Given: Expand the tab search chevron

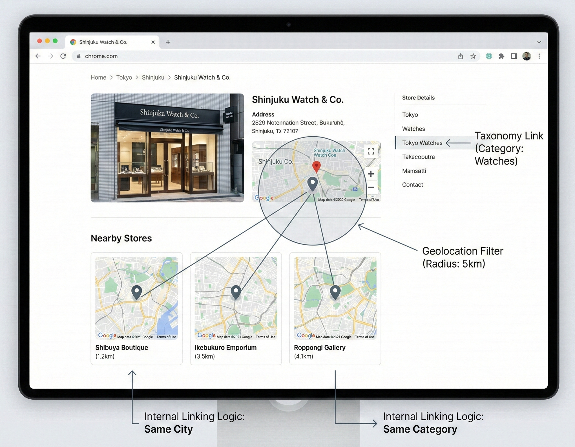Looking at the screenshot, I should pyautogui.click(x=539, y=42).
